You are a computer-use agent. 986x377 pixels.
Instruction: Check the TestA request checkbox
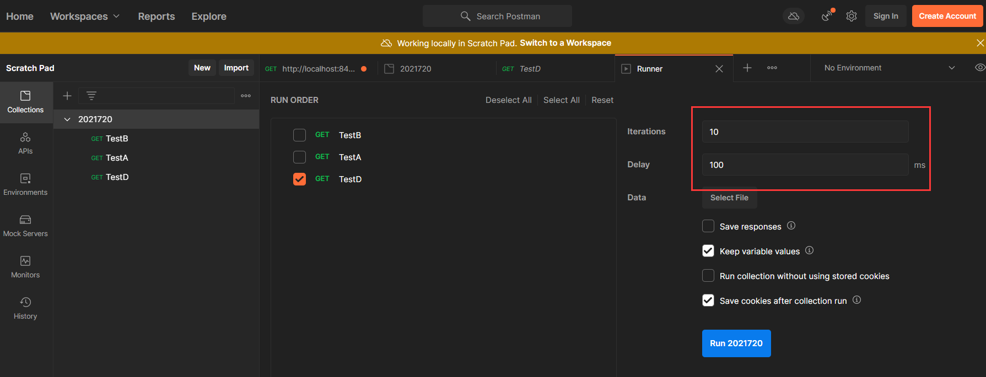(299, 157)
